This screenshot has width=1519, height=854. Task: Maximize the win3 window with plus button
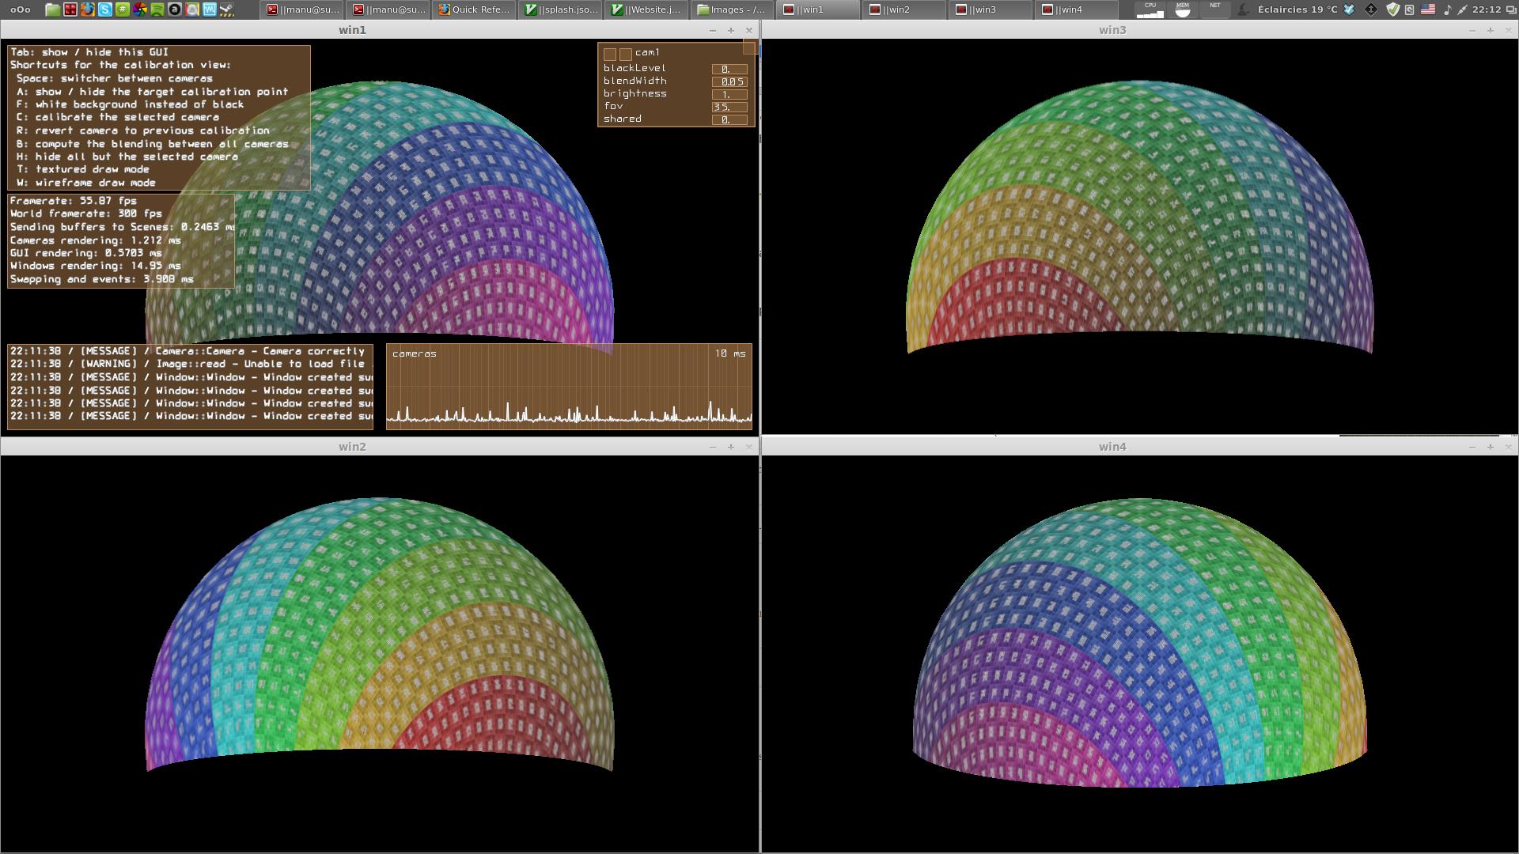coord(1491,30)
